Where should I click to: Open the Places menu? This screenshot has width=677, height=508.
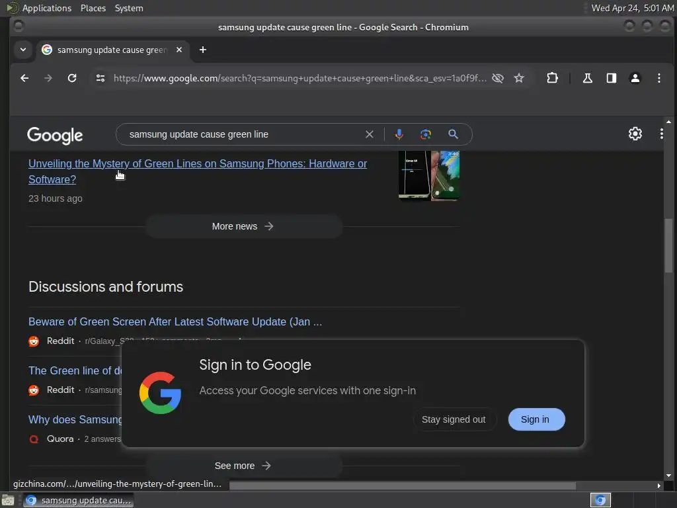point(93,8)
